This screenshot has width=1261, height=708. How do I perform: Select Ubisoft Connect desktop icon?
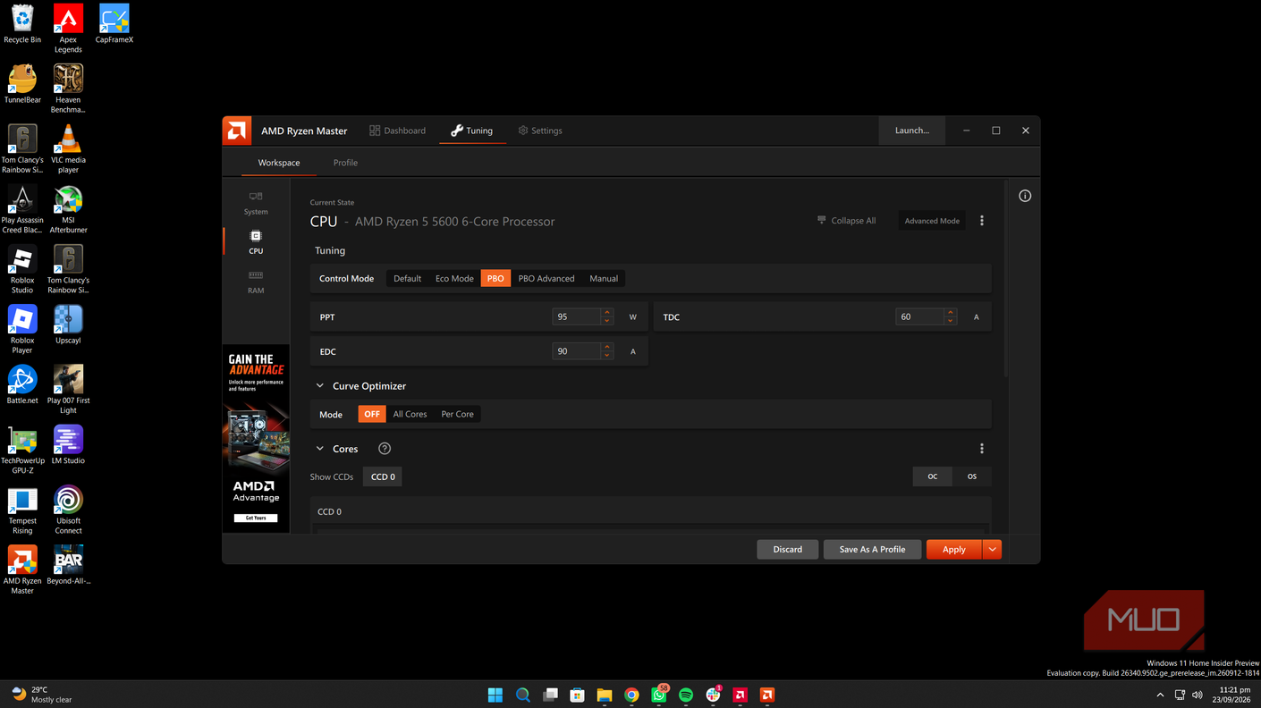click(x=68, y=510)
